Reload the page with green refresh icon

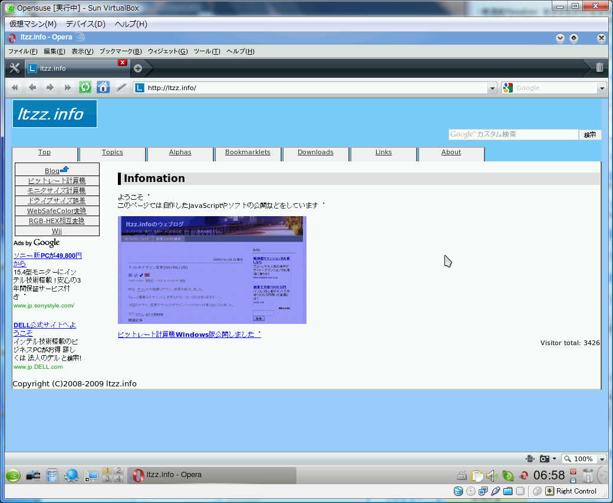tap(85, 87)
